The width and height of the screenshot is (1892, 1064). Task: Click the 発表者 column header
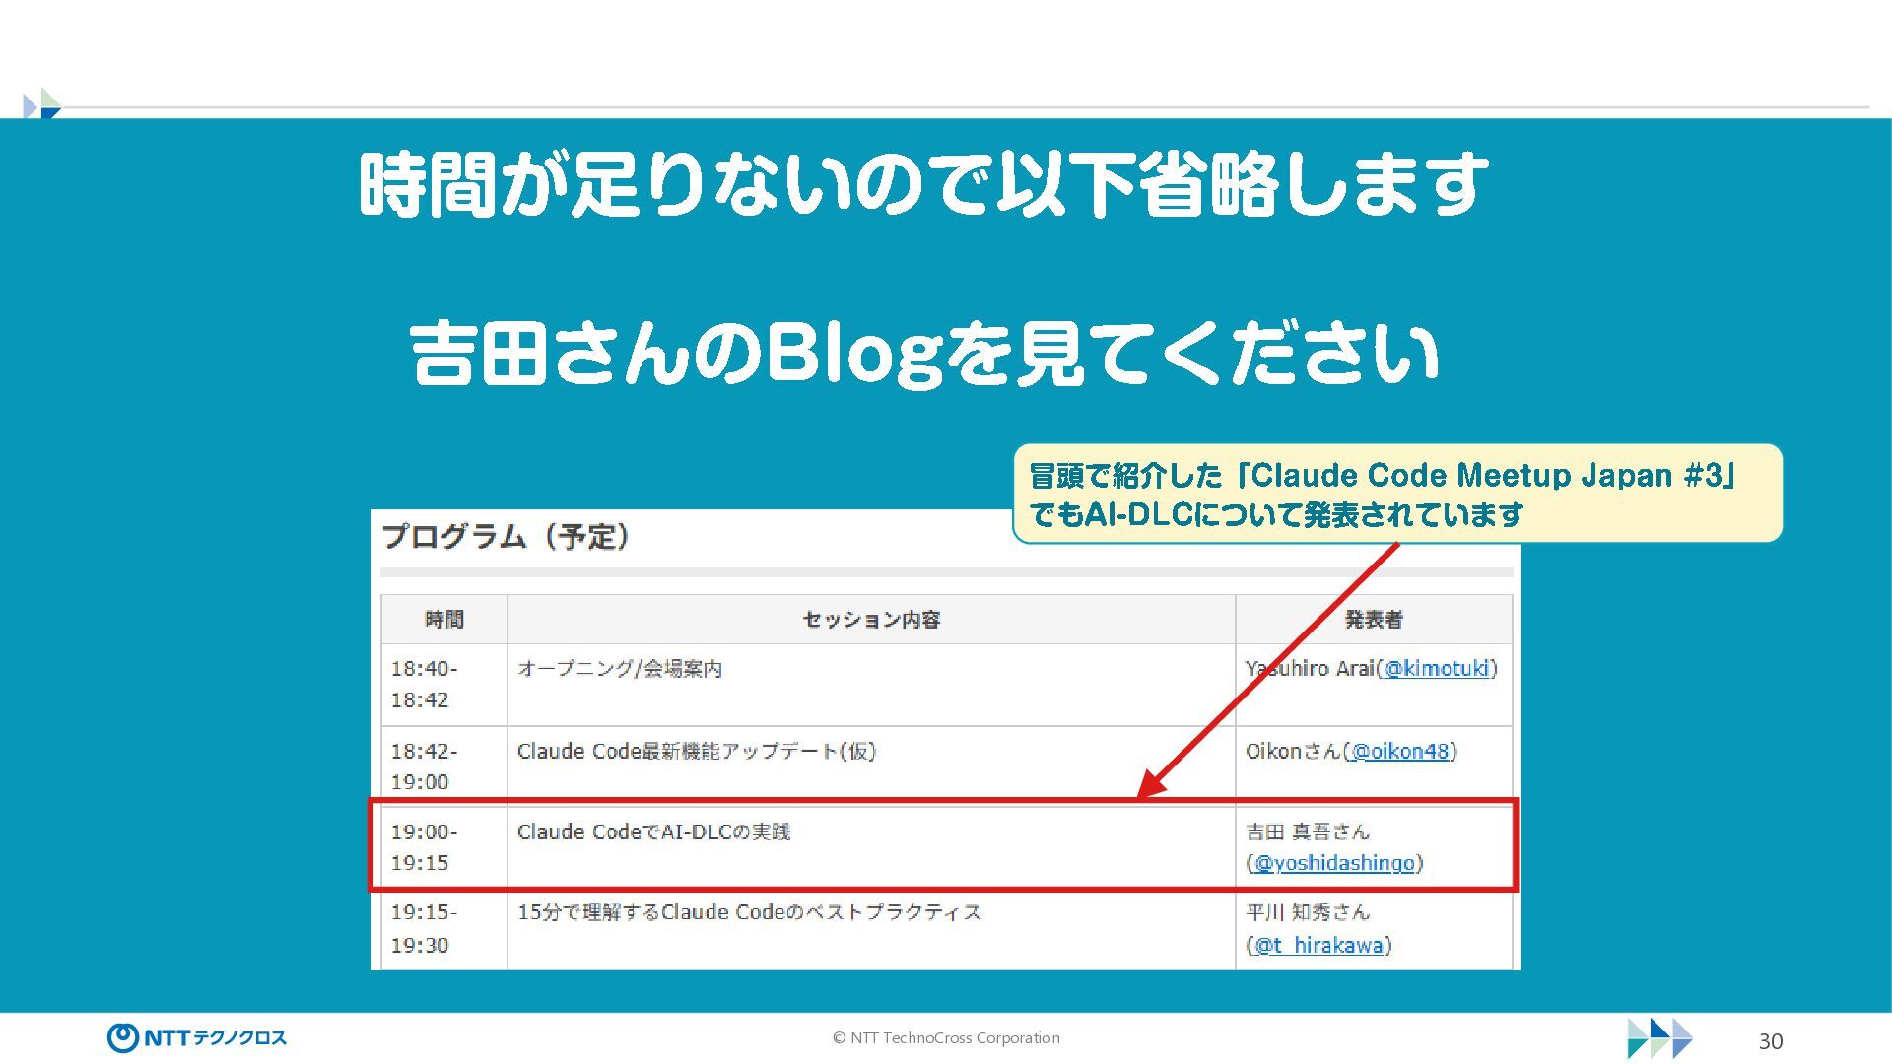click(x=1373, y=620)
